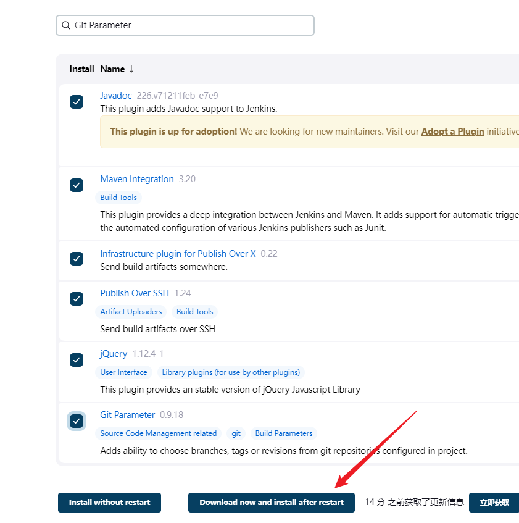Click the Git Parameter search field
This screenshot has width=519, height=523.
click(x=185, y=25)
